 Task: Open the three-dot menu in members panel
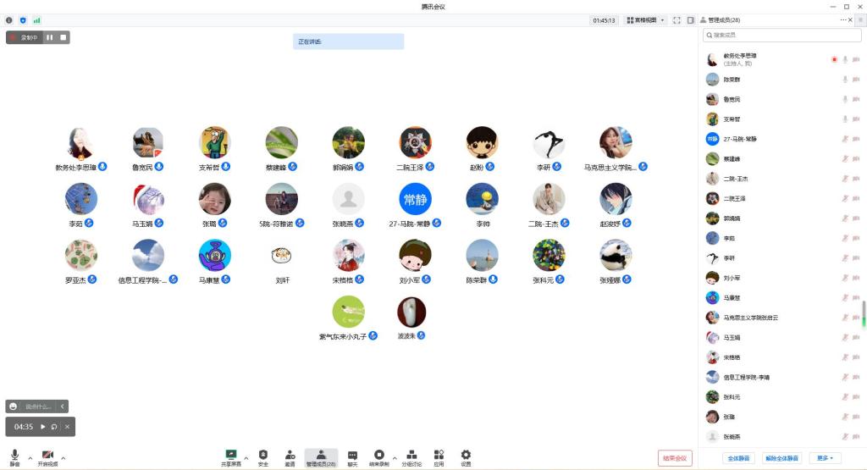point(844,19)
